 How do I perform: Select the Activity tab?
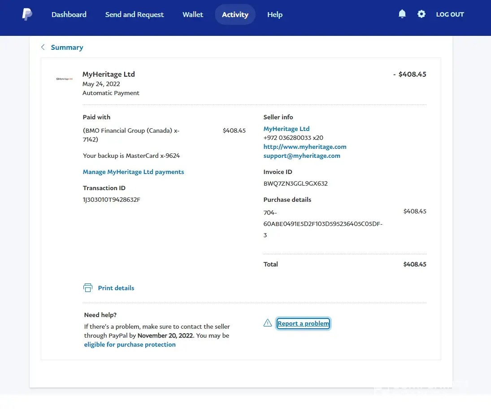[235, 14]
